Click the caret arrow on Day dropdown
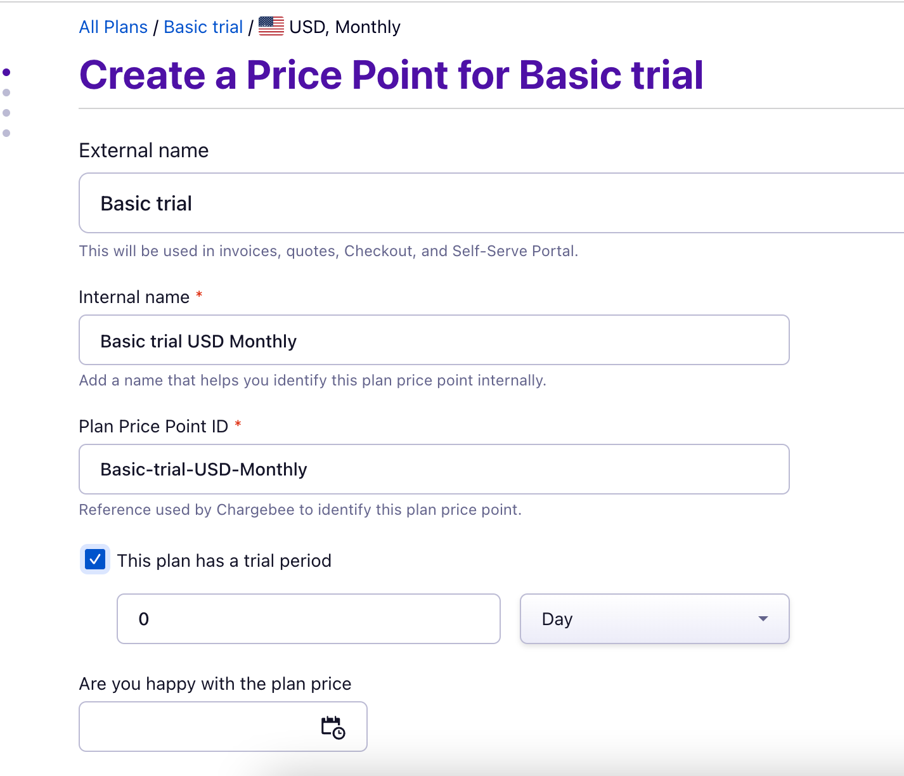 [x=763, y=619]
